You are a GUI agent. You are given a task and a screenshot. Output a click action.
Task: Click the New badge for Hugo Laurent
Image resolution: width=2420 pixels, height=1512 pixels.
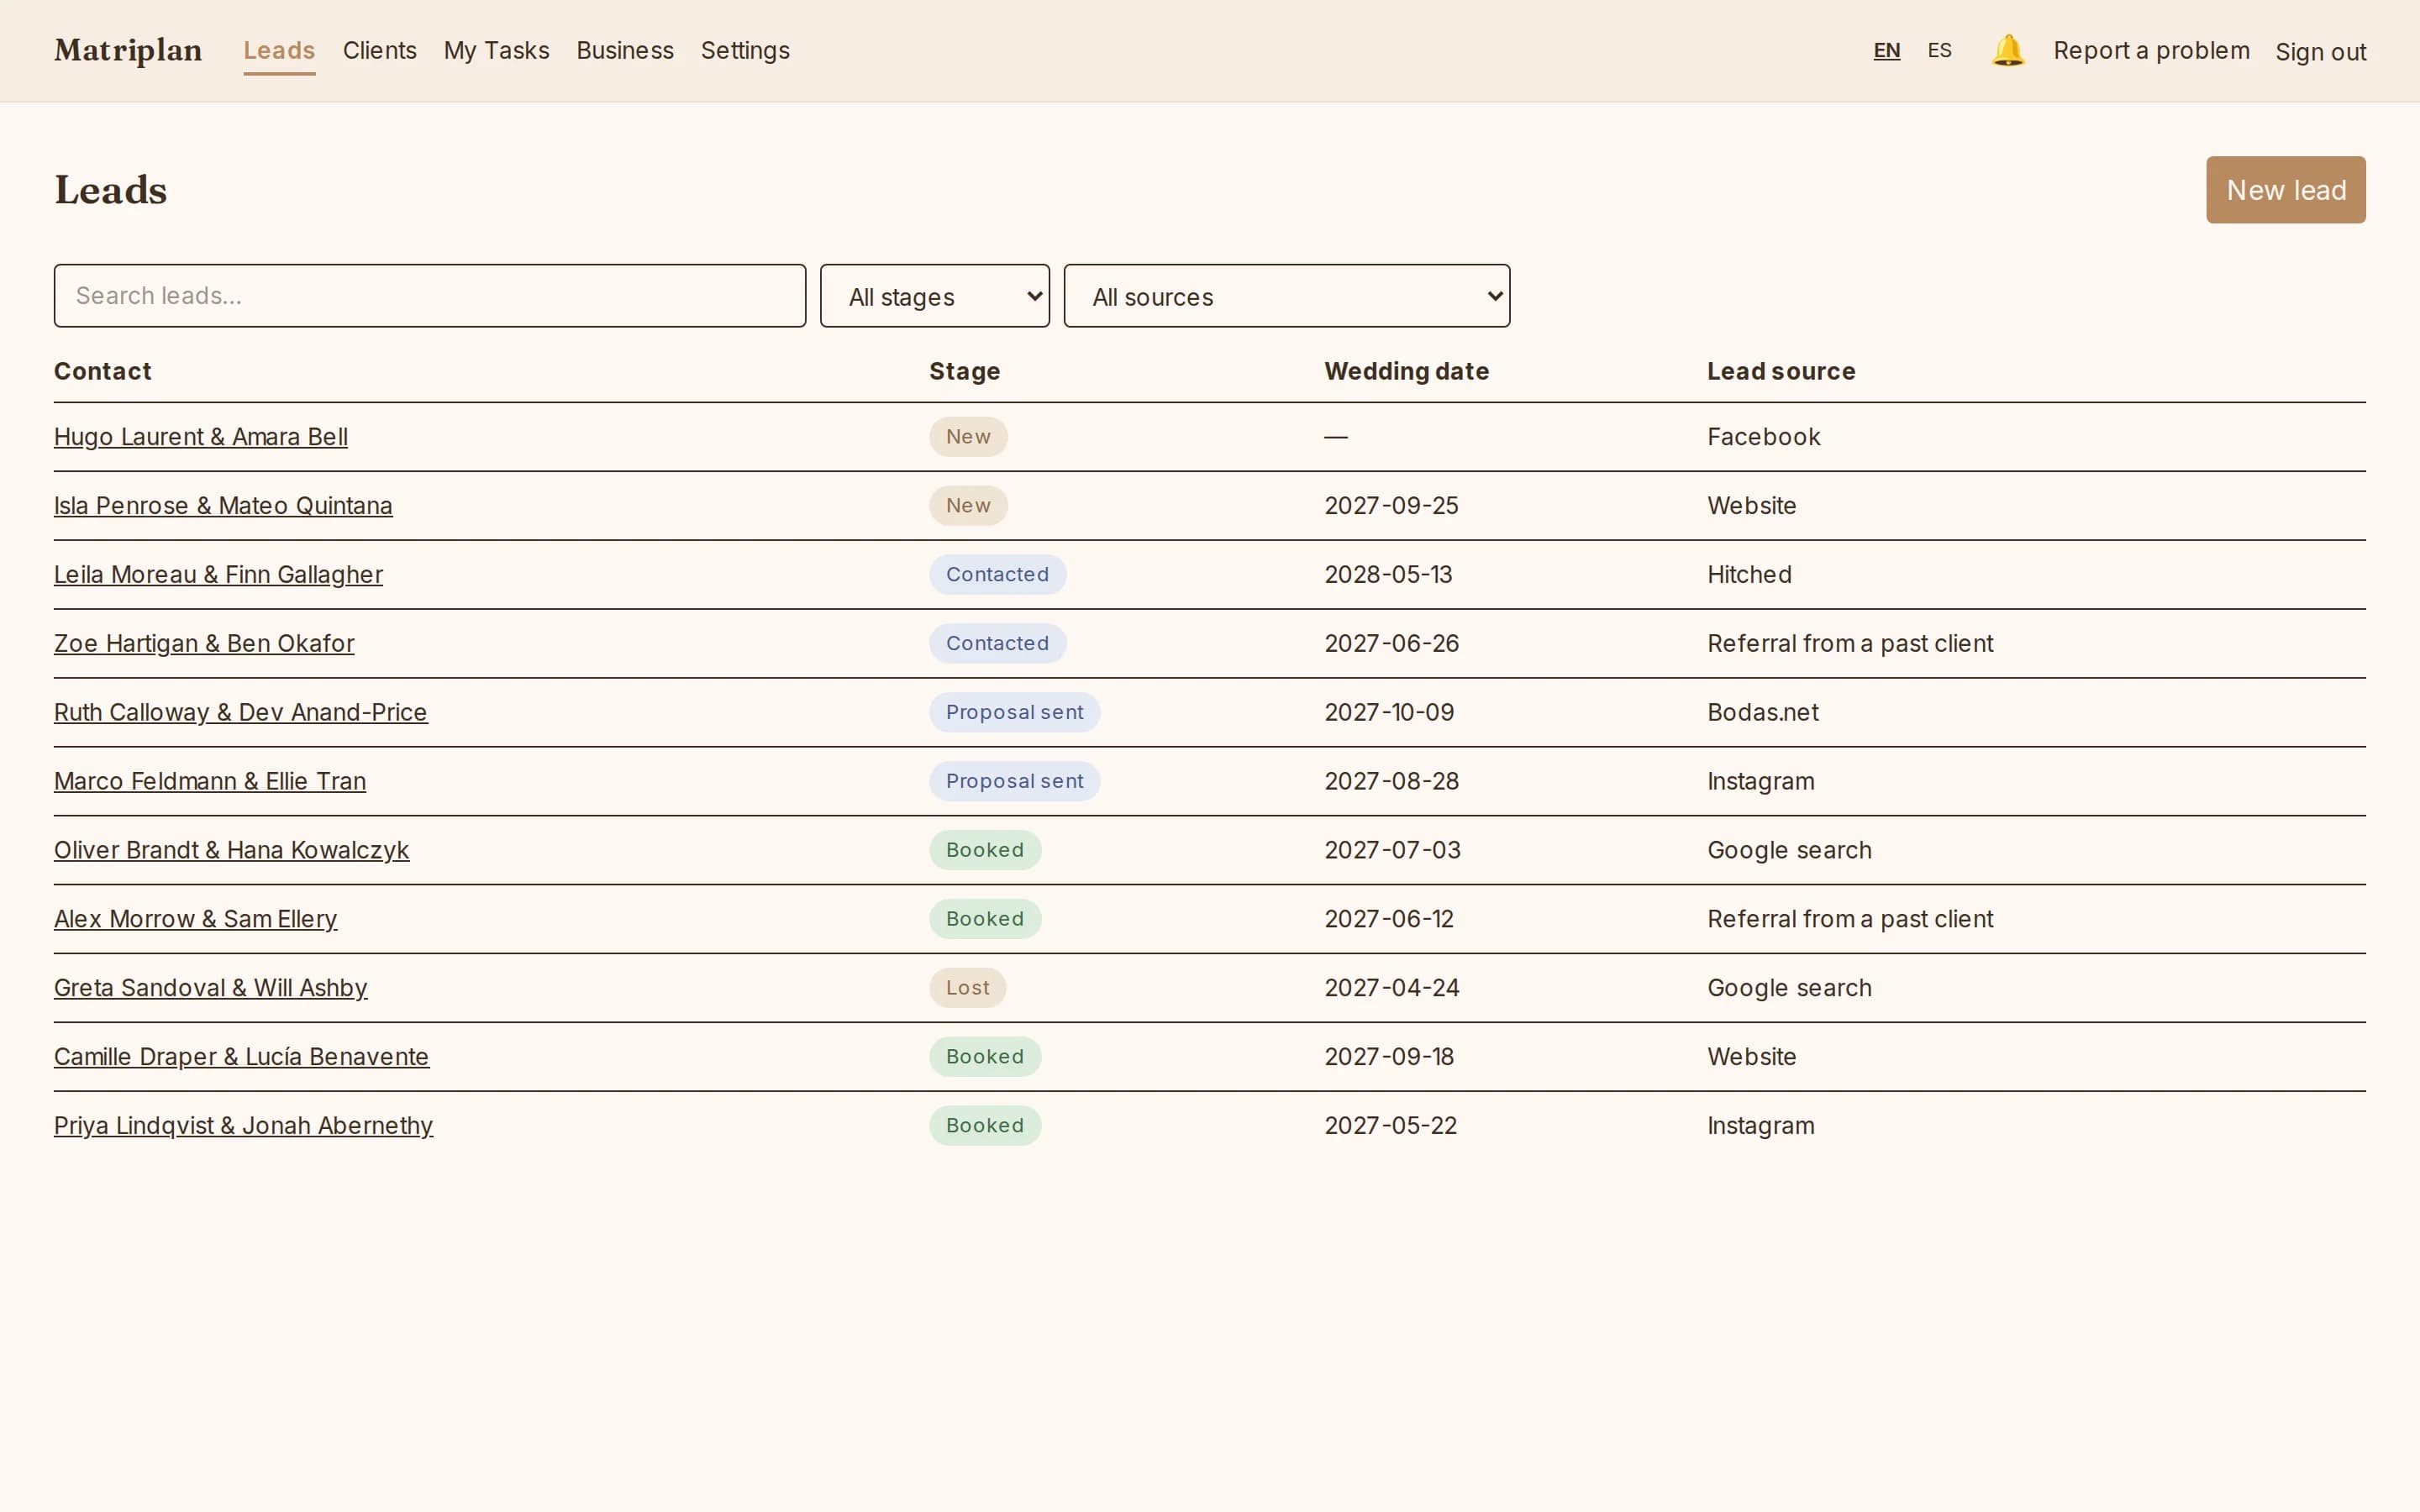[x=968, y=437]
